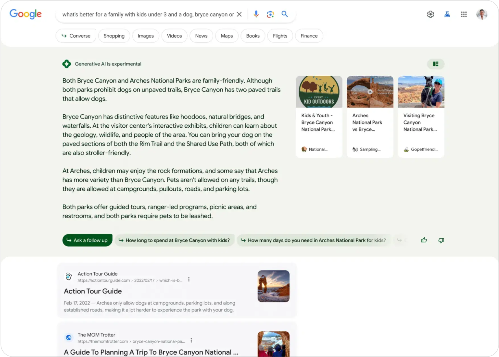499x357 pixels.
Task: Open Google Lens image search
Action: [270, 14]
